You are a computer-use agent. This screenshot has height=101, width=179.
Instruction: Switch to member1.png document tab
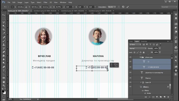click(x=45, y=11)
